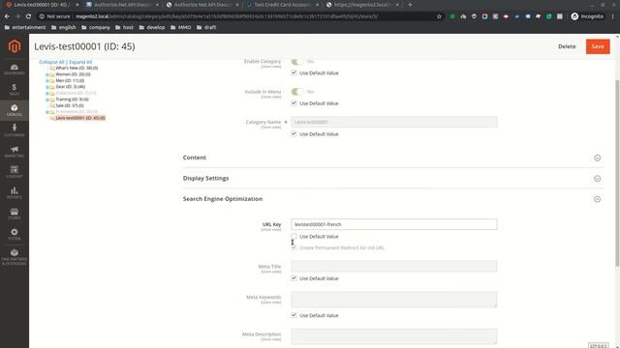This screenshot has height=348, width=620.
Task: Open the draft bookmarks folder
Action: (206, 27)
